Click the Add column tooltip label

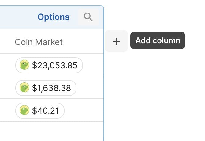click(158, 40)
